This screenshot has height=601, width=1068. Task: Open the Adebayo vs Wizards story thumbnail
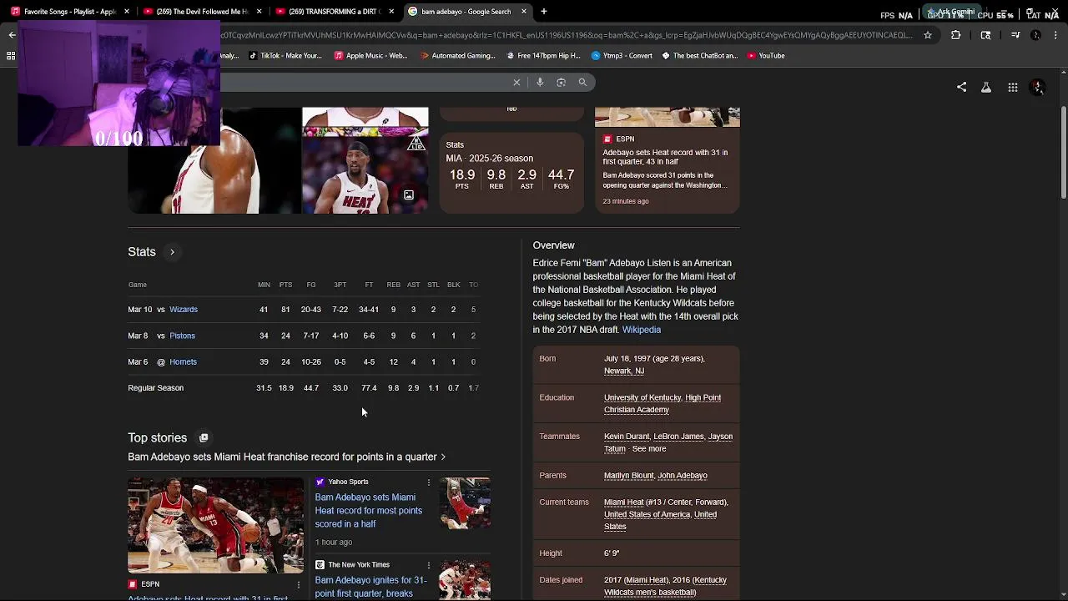point(215,526)
